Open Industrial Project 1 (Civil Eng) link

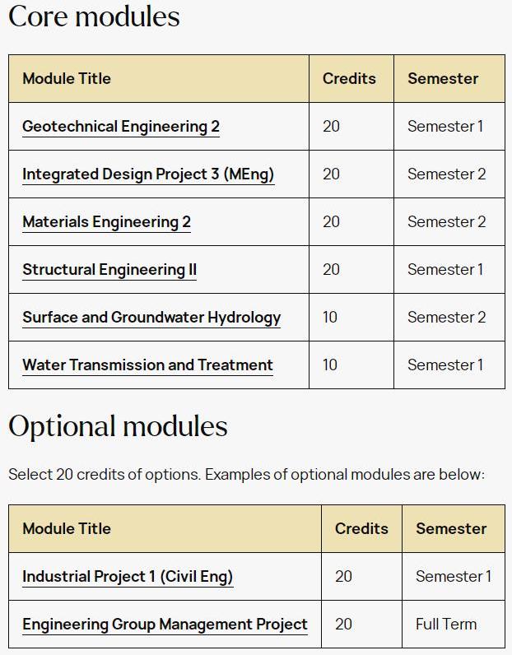[x=128, y=577]
